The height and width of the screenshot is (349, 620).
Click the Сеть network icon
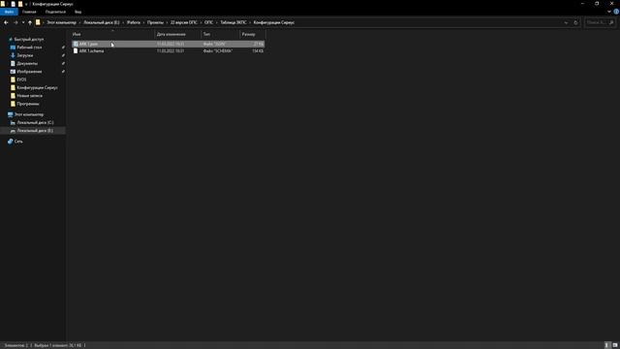coord(11,142)
